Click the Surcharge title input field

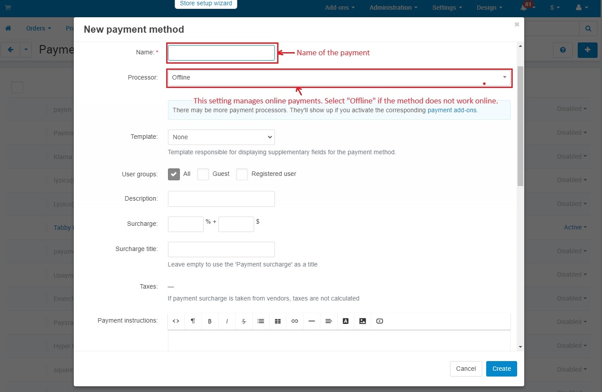coord(221,249)
